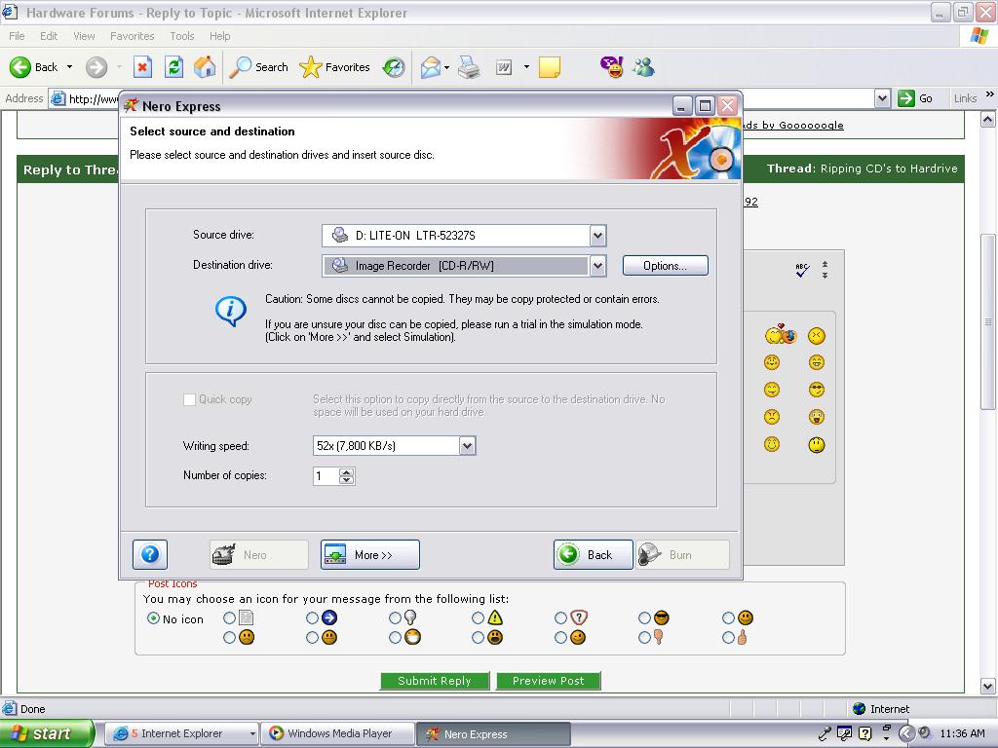Insert the angry smiley
The width and height of the screenshot is (998, 748).
coord(772,417)
